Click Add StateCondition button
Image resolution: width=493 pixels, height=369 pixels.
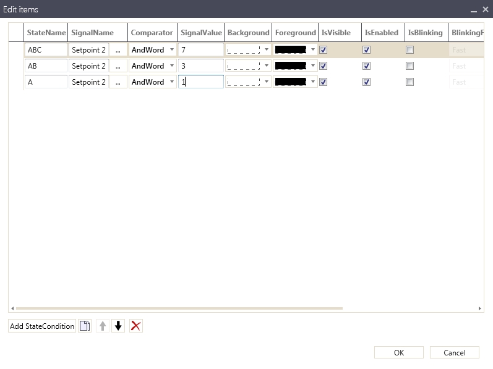coord(42,326)
